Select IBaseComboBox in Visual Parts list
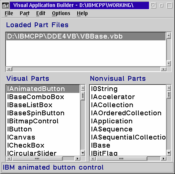The image size is (175, 174). click(x=43, y=97)
